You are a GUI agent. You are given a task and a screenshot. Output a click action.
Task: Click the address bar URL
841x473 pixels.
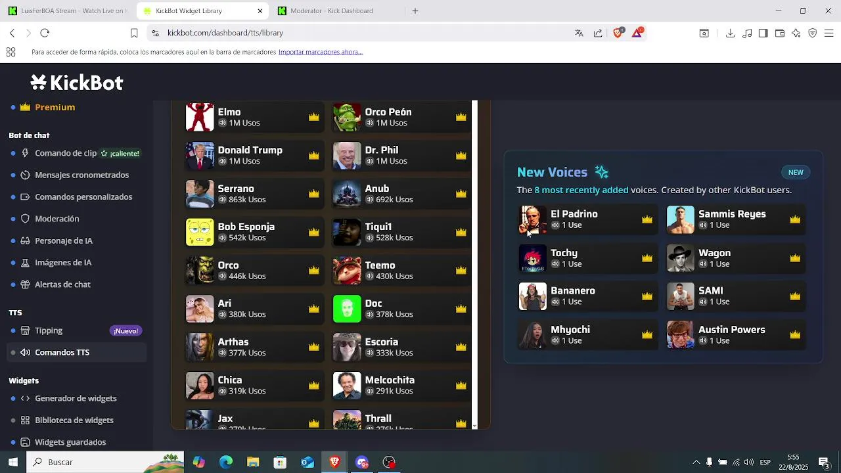(225, 33)
